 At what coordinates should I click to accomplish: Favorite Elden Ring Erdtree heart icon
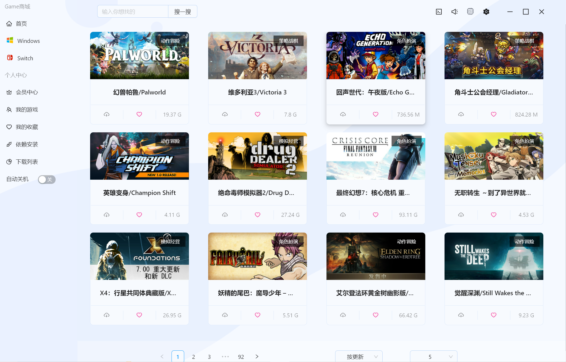tap(375, 315)
